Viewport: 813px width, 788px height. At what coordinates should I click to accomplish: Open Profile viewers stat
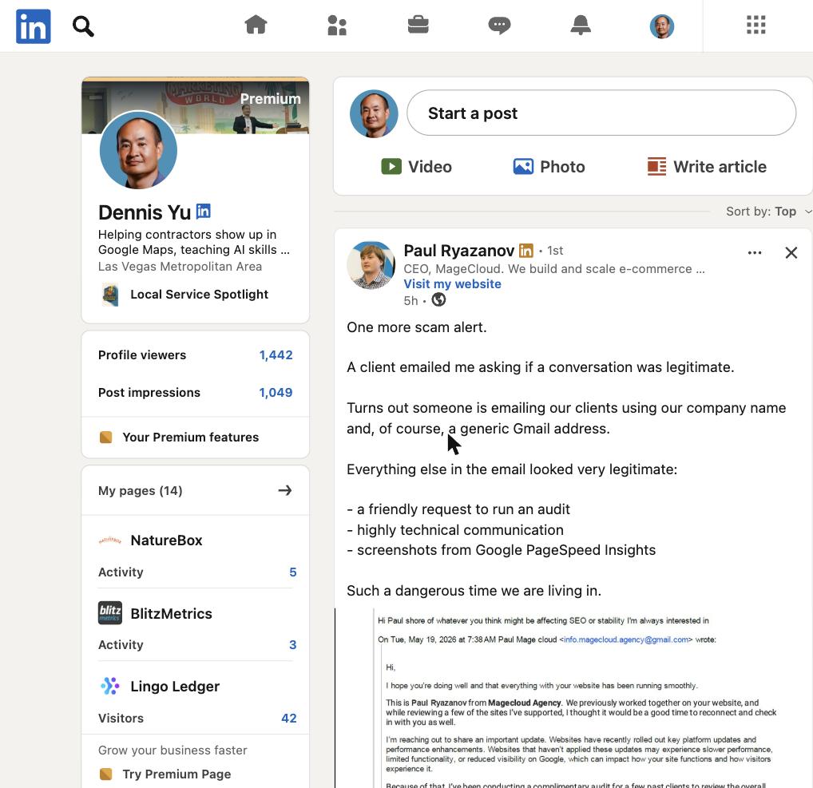195,355
